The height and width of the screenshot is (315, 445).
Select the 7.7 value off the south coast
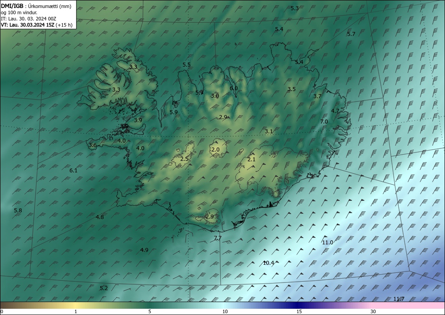(218, 238)
